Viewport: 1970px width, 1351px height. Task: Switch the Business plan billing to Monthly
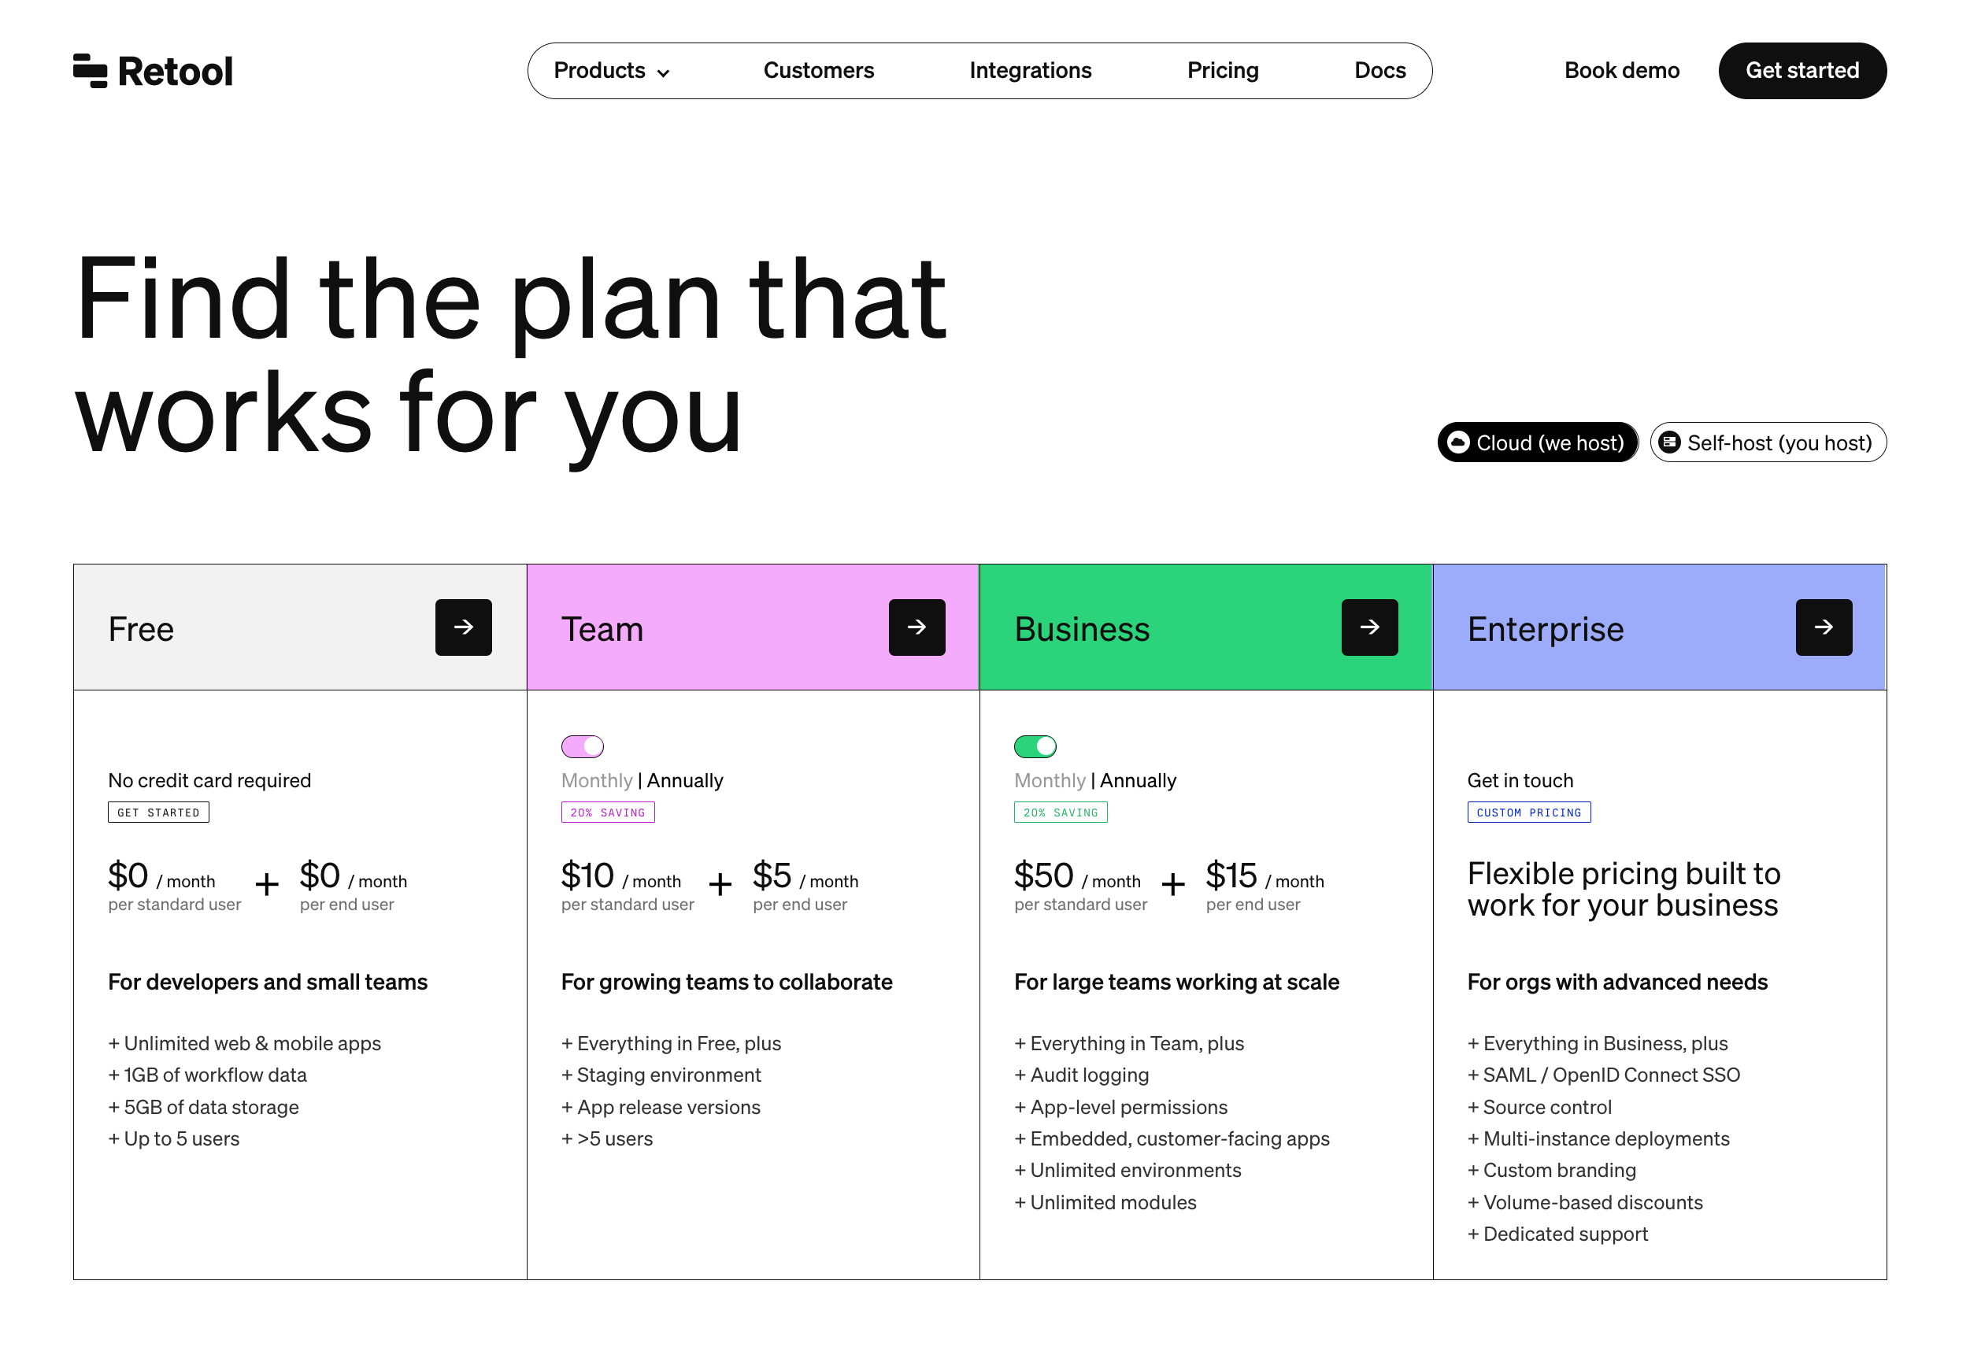[1035, 746]
